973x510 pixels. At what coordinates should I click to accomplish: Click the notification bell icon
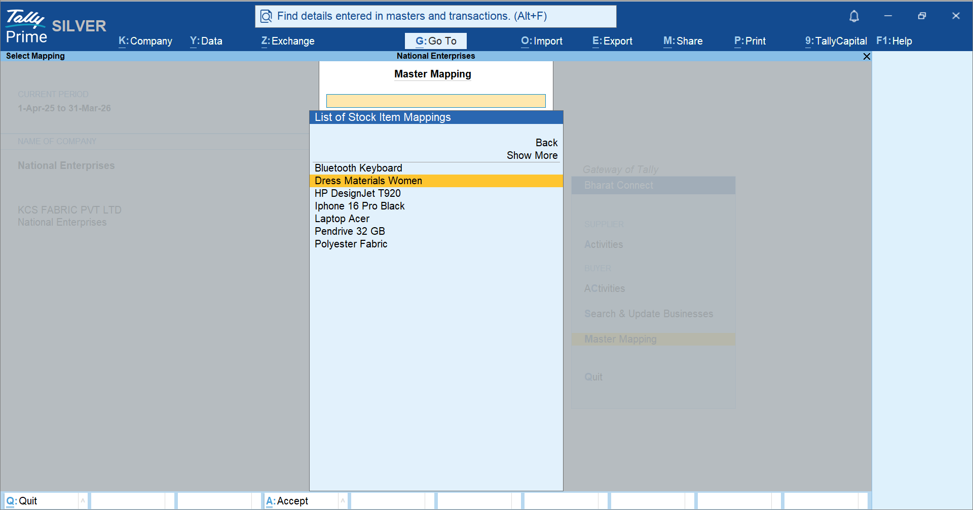tap(854, 16)
